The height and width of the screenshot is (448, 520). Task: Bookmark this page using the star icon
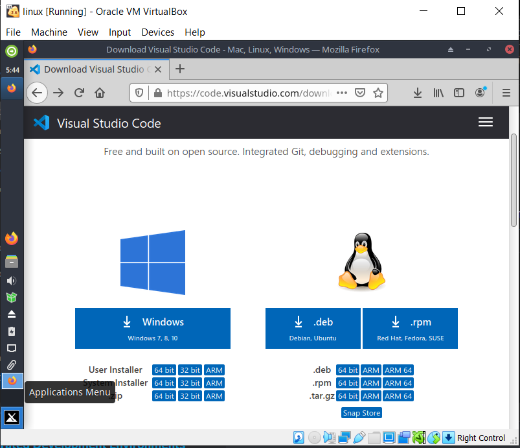point(378,93)
